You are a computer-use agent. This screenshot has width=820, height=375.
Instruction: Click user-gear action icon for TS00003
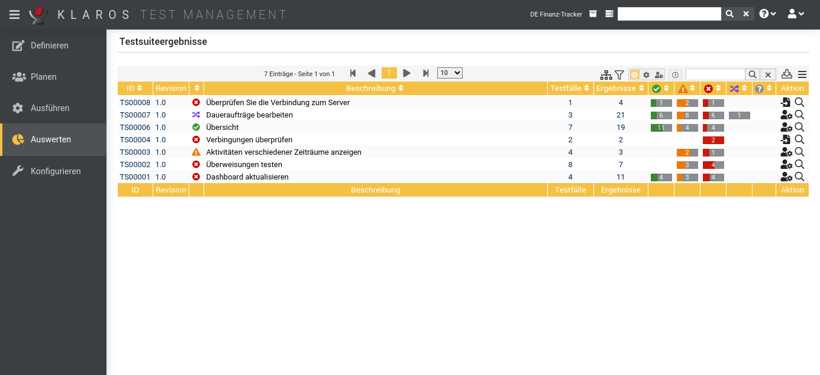[x=786, y=152]
